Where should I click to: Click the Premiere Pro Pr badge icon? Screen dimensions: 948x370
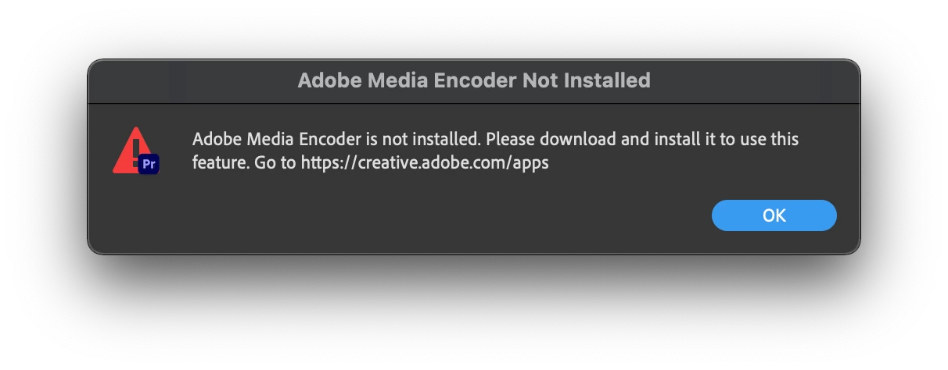coord(149,164)
